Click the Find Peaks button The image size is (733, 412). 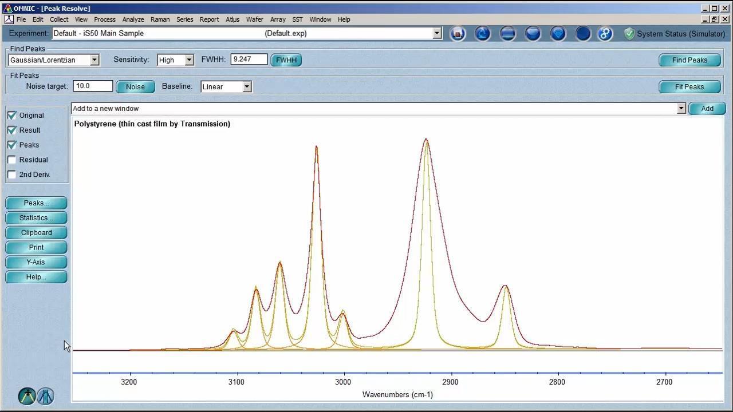click(x=689, y=60)
